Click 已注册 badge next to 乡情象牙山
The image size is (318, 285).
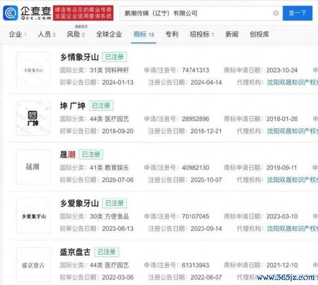[115, 57]
